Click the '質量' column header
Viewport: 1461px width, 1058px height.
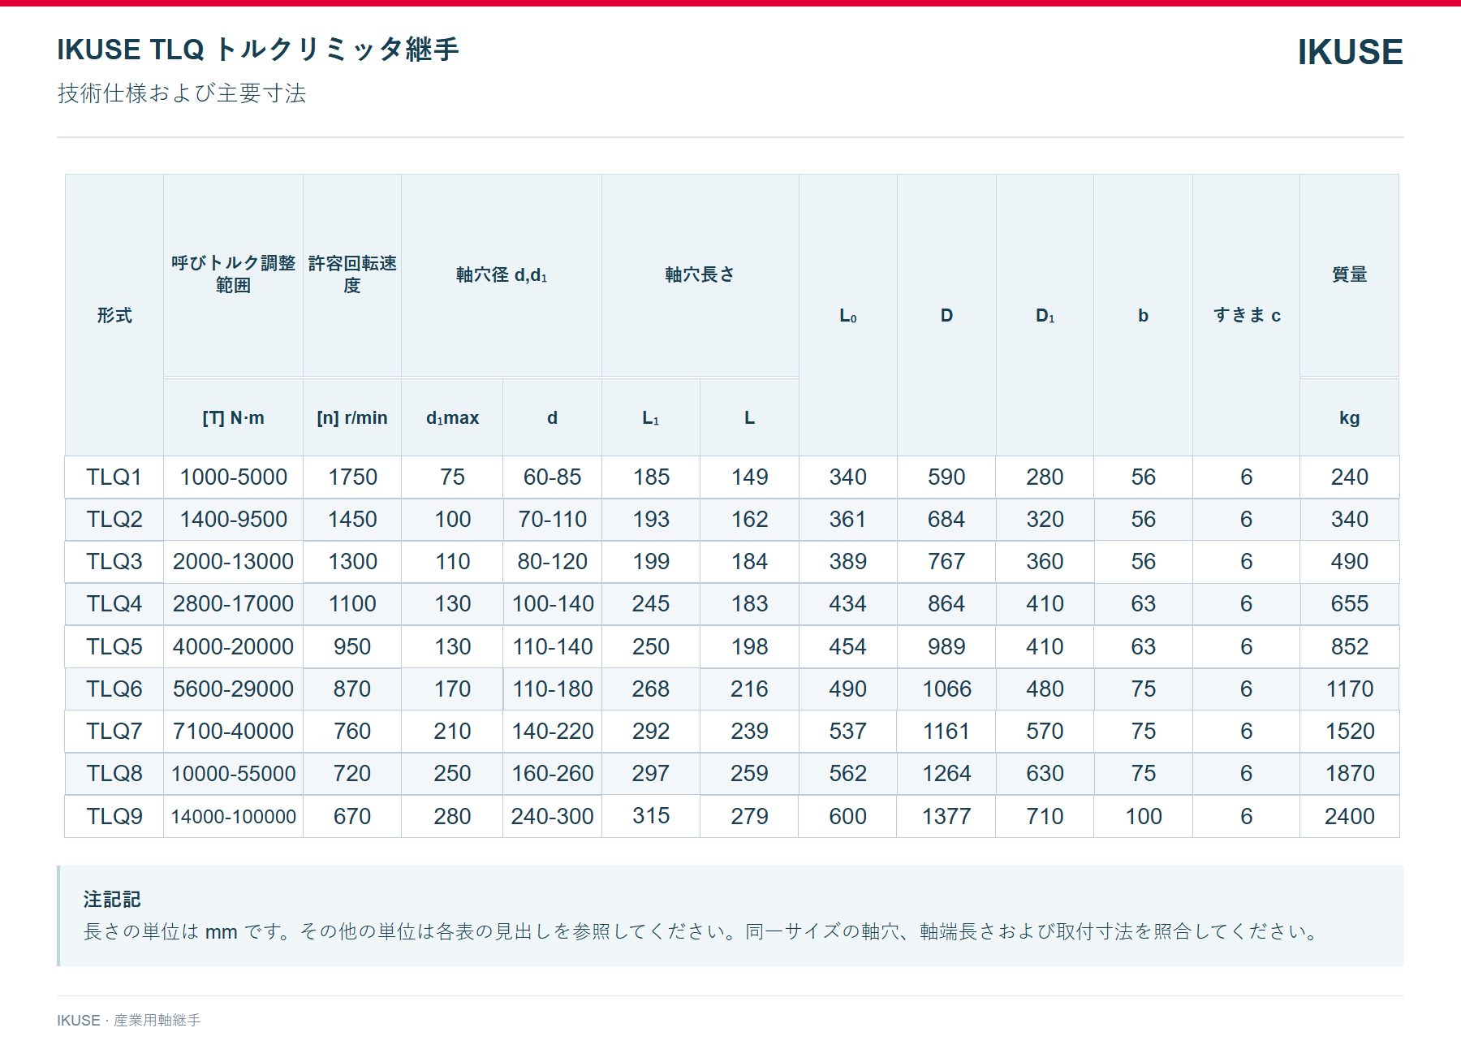(x=1349, y=274)
